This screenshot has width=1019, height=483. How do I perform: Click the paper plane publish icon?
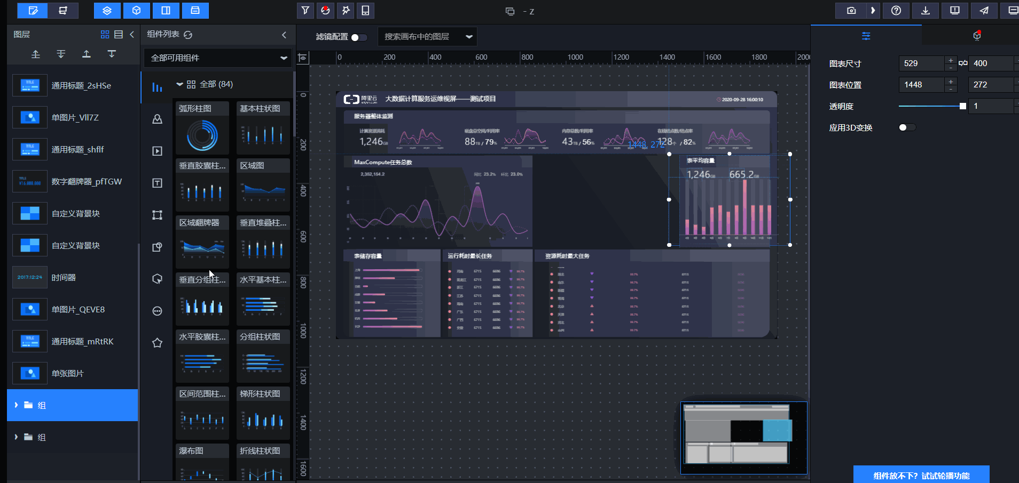tap(984, 10)
